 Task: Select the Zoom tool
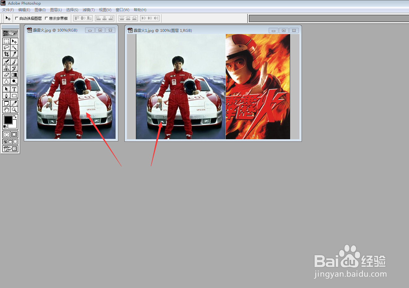(14, 110)
